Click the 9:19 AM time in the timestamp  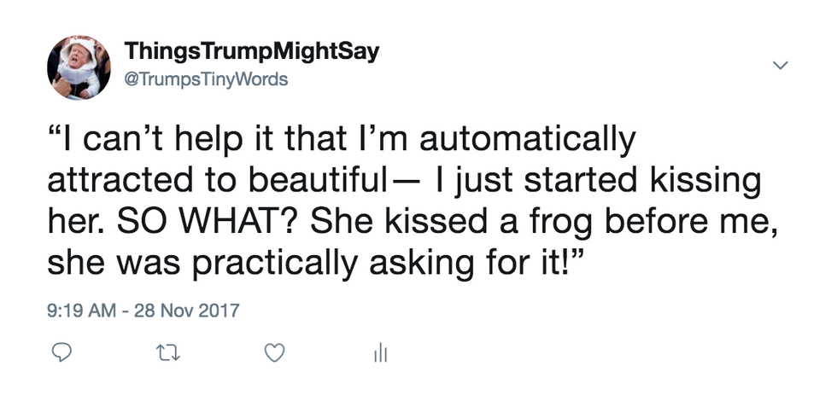(x=82, y=311)
